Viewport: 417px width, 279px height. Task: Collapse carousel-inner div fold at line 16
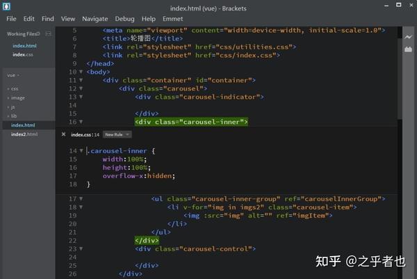81,122
